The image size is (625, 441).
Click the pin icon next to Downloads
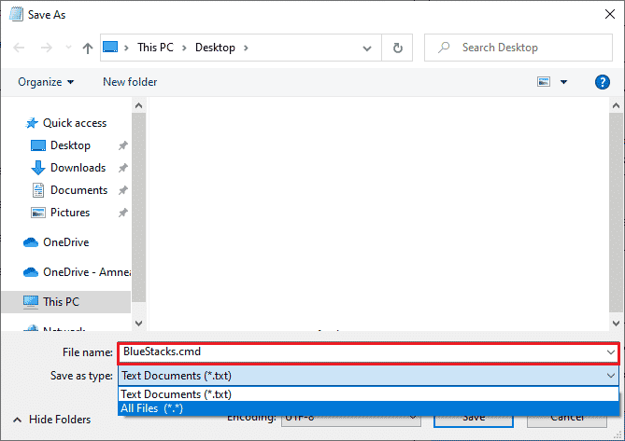click(x=122, y=168)
